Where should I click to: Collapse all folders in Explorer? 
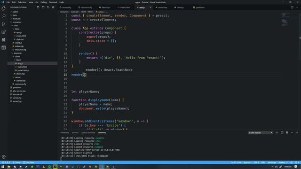tap(53, 8)
